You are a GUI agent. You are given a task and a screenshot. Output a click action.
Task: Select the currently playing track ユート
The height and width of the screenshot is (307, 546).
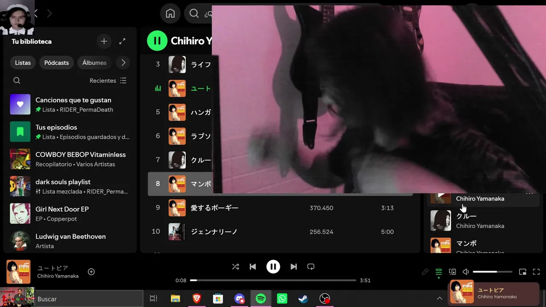[180, 88]
